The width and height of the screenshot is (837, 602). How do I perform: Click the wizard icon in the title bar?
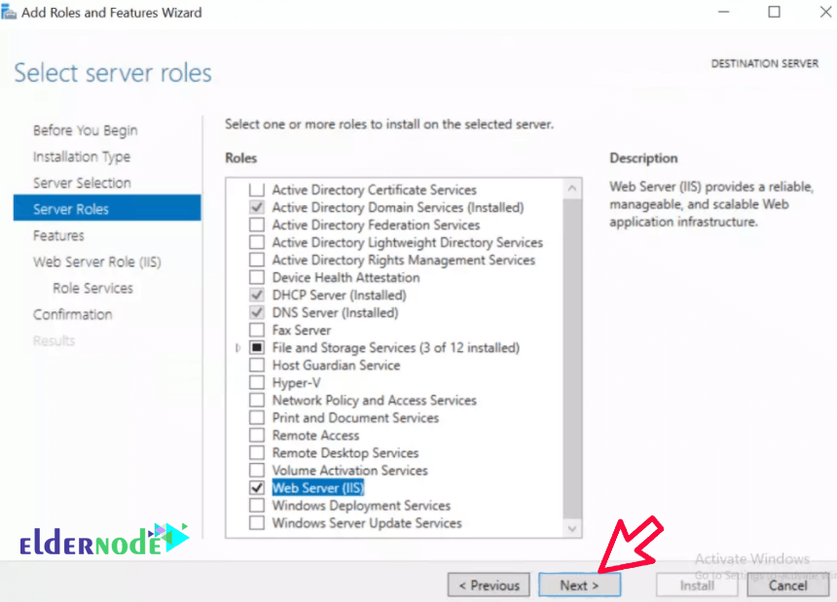13,13
